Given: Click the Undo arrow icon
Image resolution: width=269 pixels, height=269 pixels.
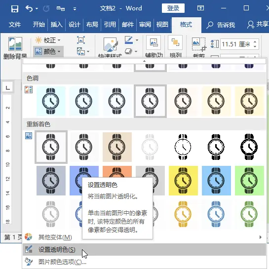Looking at the screenshot, I should tap(29, 8).
